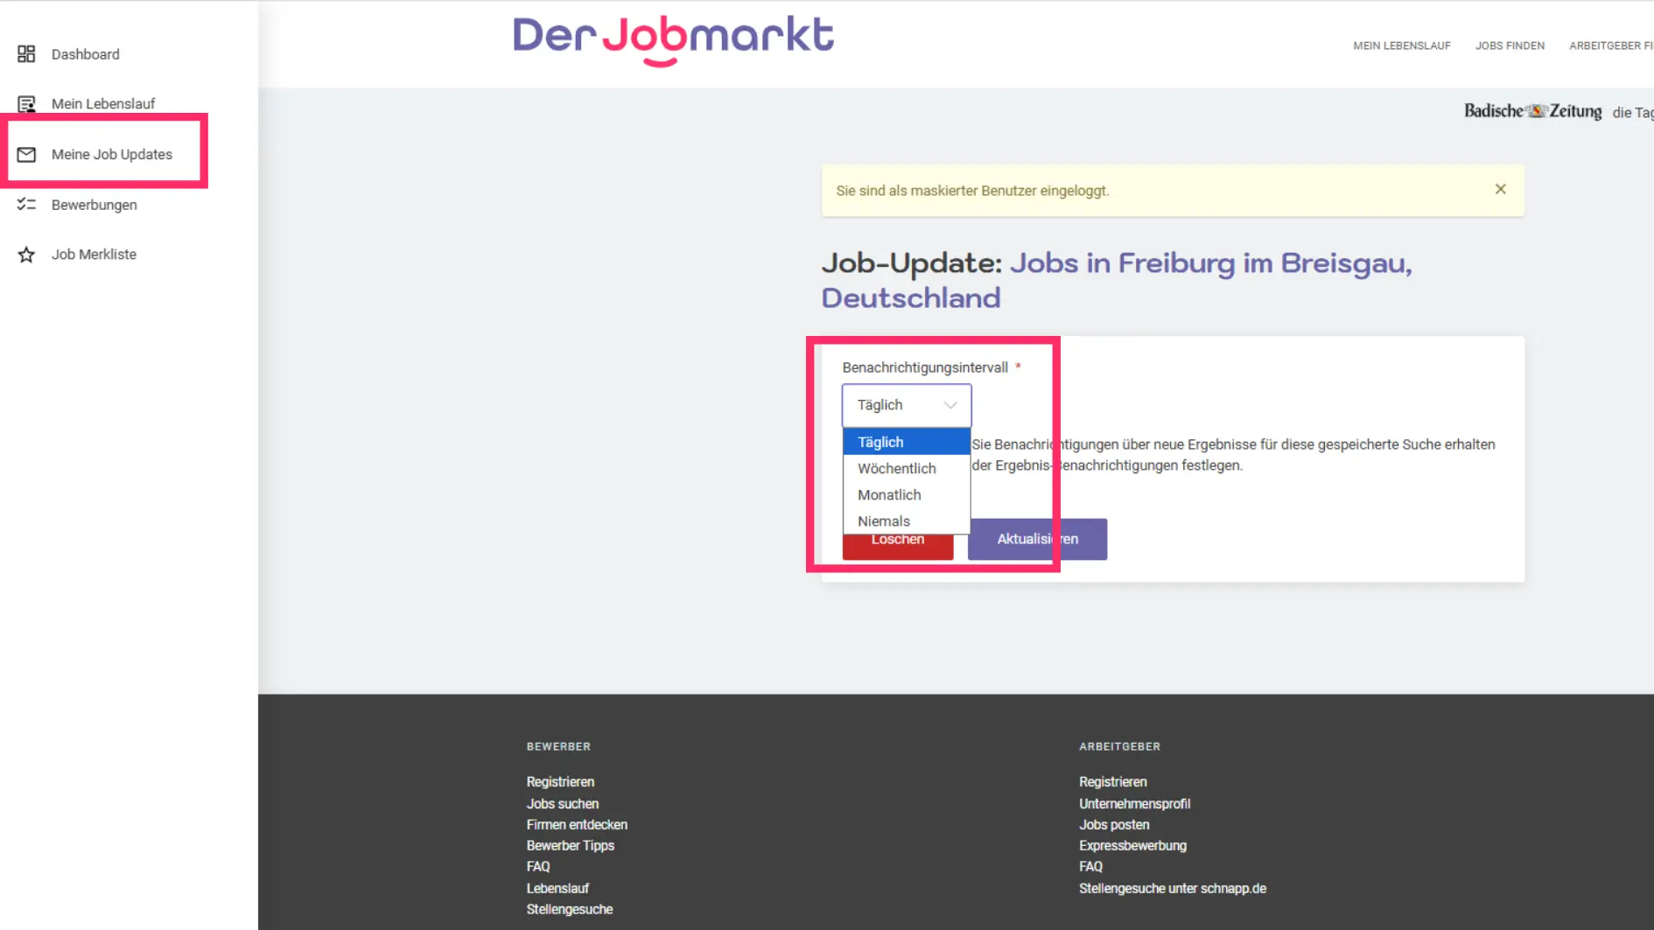Viewport: 1654px width, 930px height.
Task: Click MEIN LEBENSLAUF in the top navigation
Action: pyautogui.click(x=1401, y=45)
